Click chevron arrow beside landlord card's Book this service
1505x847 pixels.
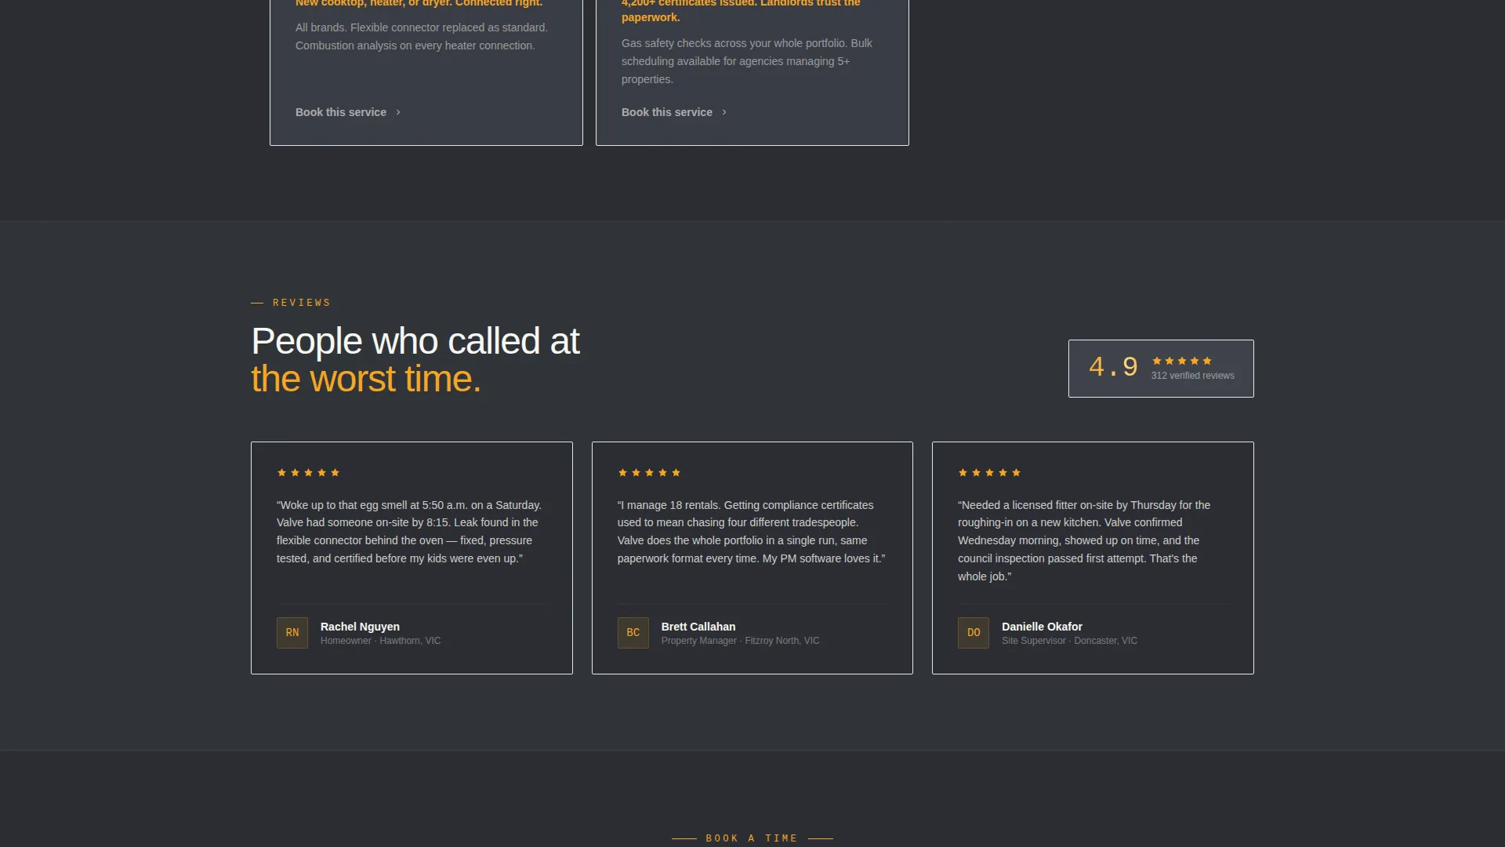point(724,112)
